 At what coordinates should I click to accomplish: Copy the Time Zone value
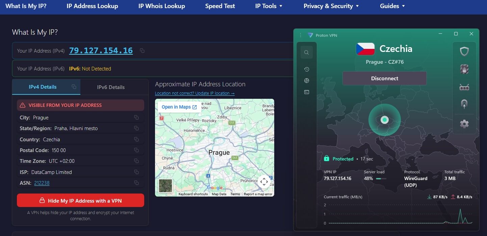136,161
